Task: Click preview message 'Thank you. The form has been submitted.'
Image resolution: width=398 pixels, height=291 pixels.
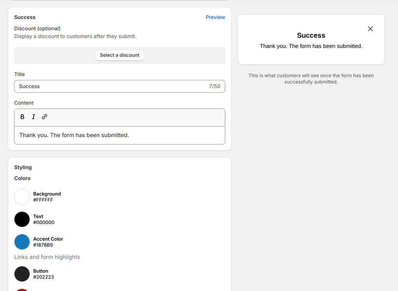Action: [x=311, y=46]
